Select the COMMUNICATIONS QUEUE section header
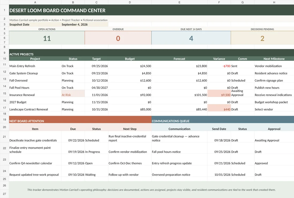294x198 pixels. (x=223, y=120)
